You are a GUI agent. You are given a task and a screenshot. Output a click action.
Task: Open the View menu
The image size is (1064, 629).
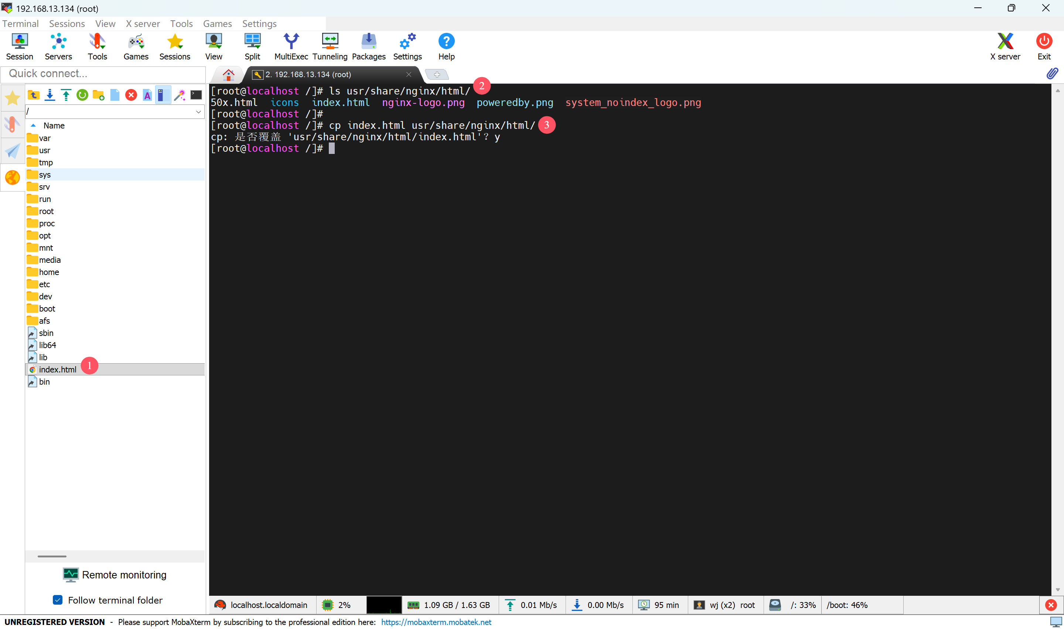coord(105,24)
